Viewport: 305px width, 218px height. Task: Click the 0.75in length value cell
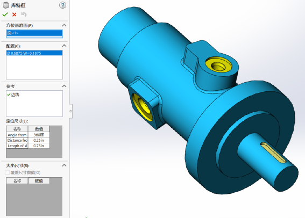click(x=39, y=146)
